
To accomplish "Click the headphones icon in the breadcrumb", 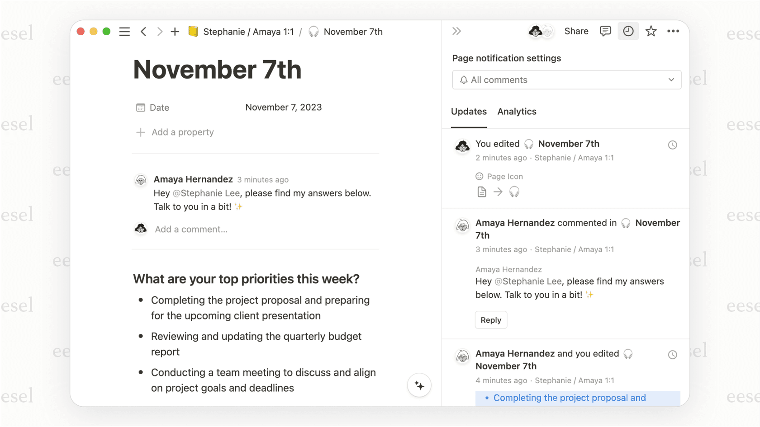I will [x=313, y=32].
